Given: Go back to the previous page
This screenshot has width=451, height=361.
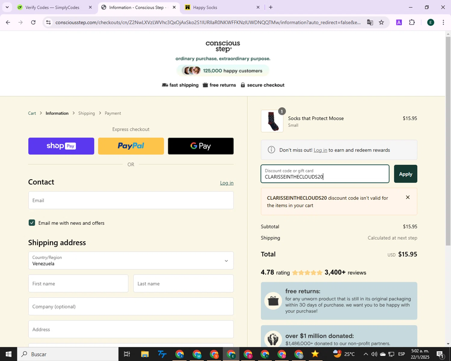Looking at the screenshot, I should point(8,22).
